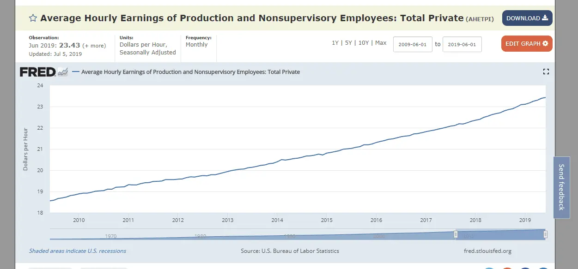This screenshot has height=269, width=578.
Task: Click the right handle of the range slider
Action: pyautogui.click(x=545, y=234)
